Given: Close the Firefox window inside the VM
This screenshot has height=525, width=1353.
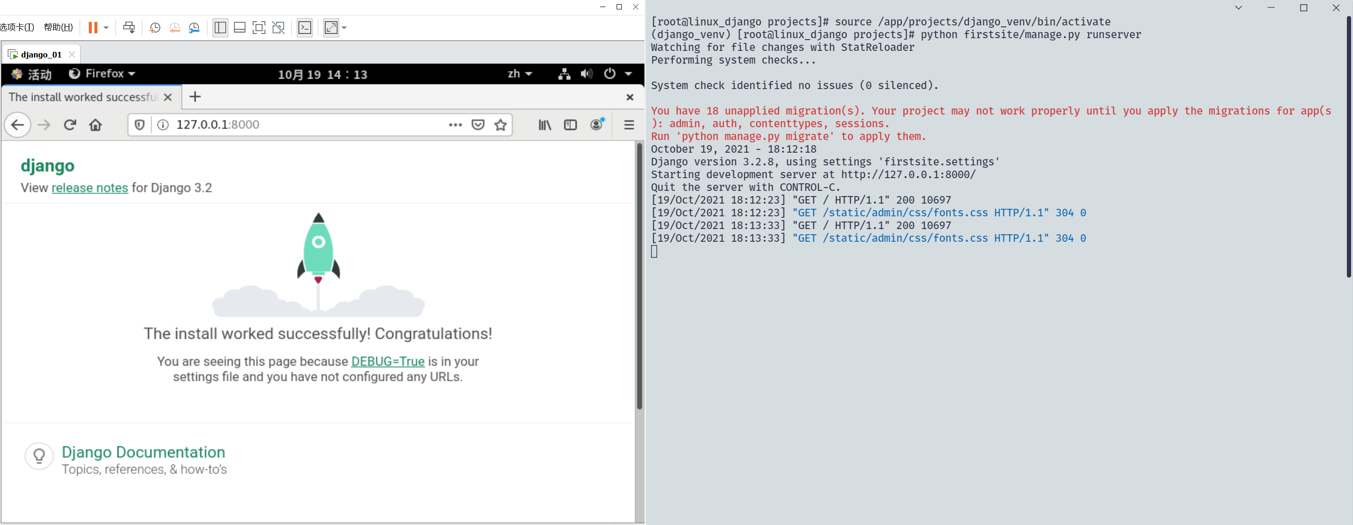Looking at the screenshot, I should [630, 97].
